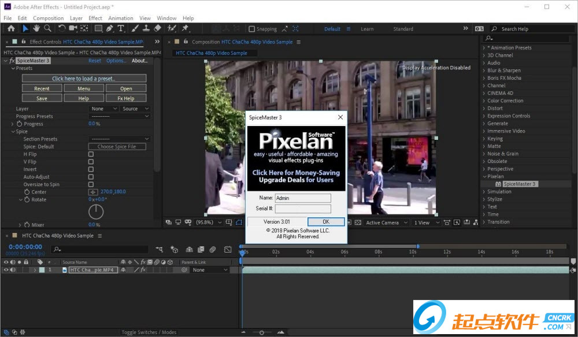
Task: Open the Active Camera dropdown
Action: click(x=386, y=223)
